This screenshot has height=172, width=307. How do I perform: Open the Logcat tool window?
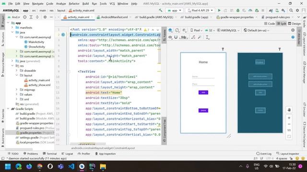coord(67,154)
